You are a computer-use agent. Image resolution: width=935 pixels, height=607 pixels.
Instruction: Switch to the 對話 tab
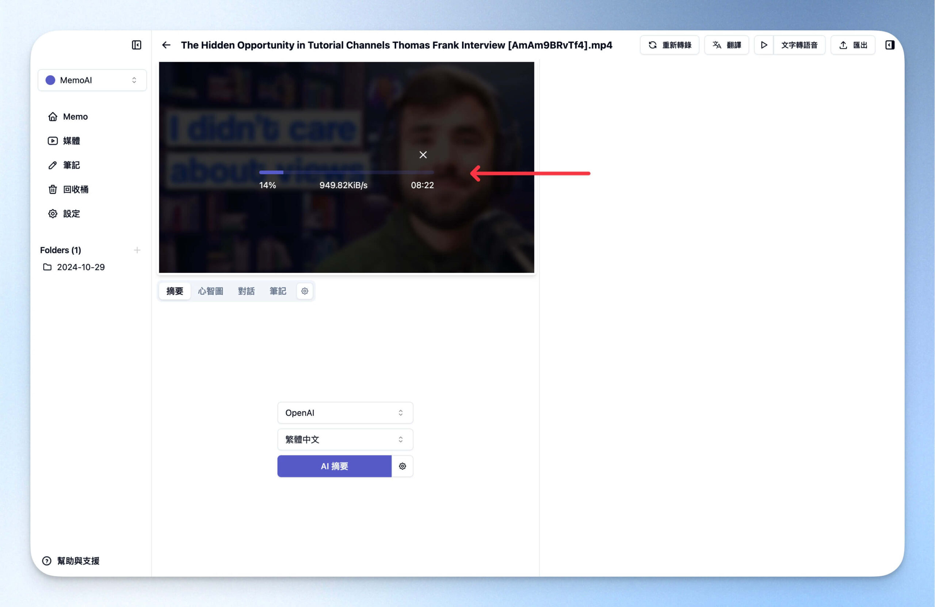[x=246, y=291]
